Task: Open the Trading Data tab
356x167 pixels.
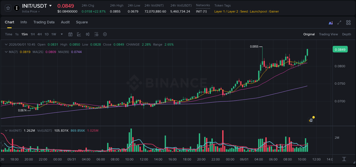Action: [44, 22]
